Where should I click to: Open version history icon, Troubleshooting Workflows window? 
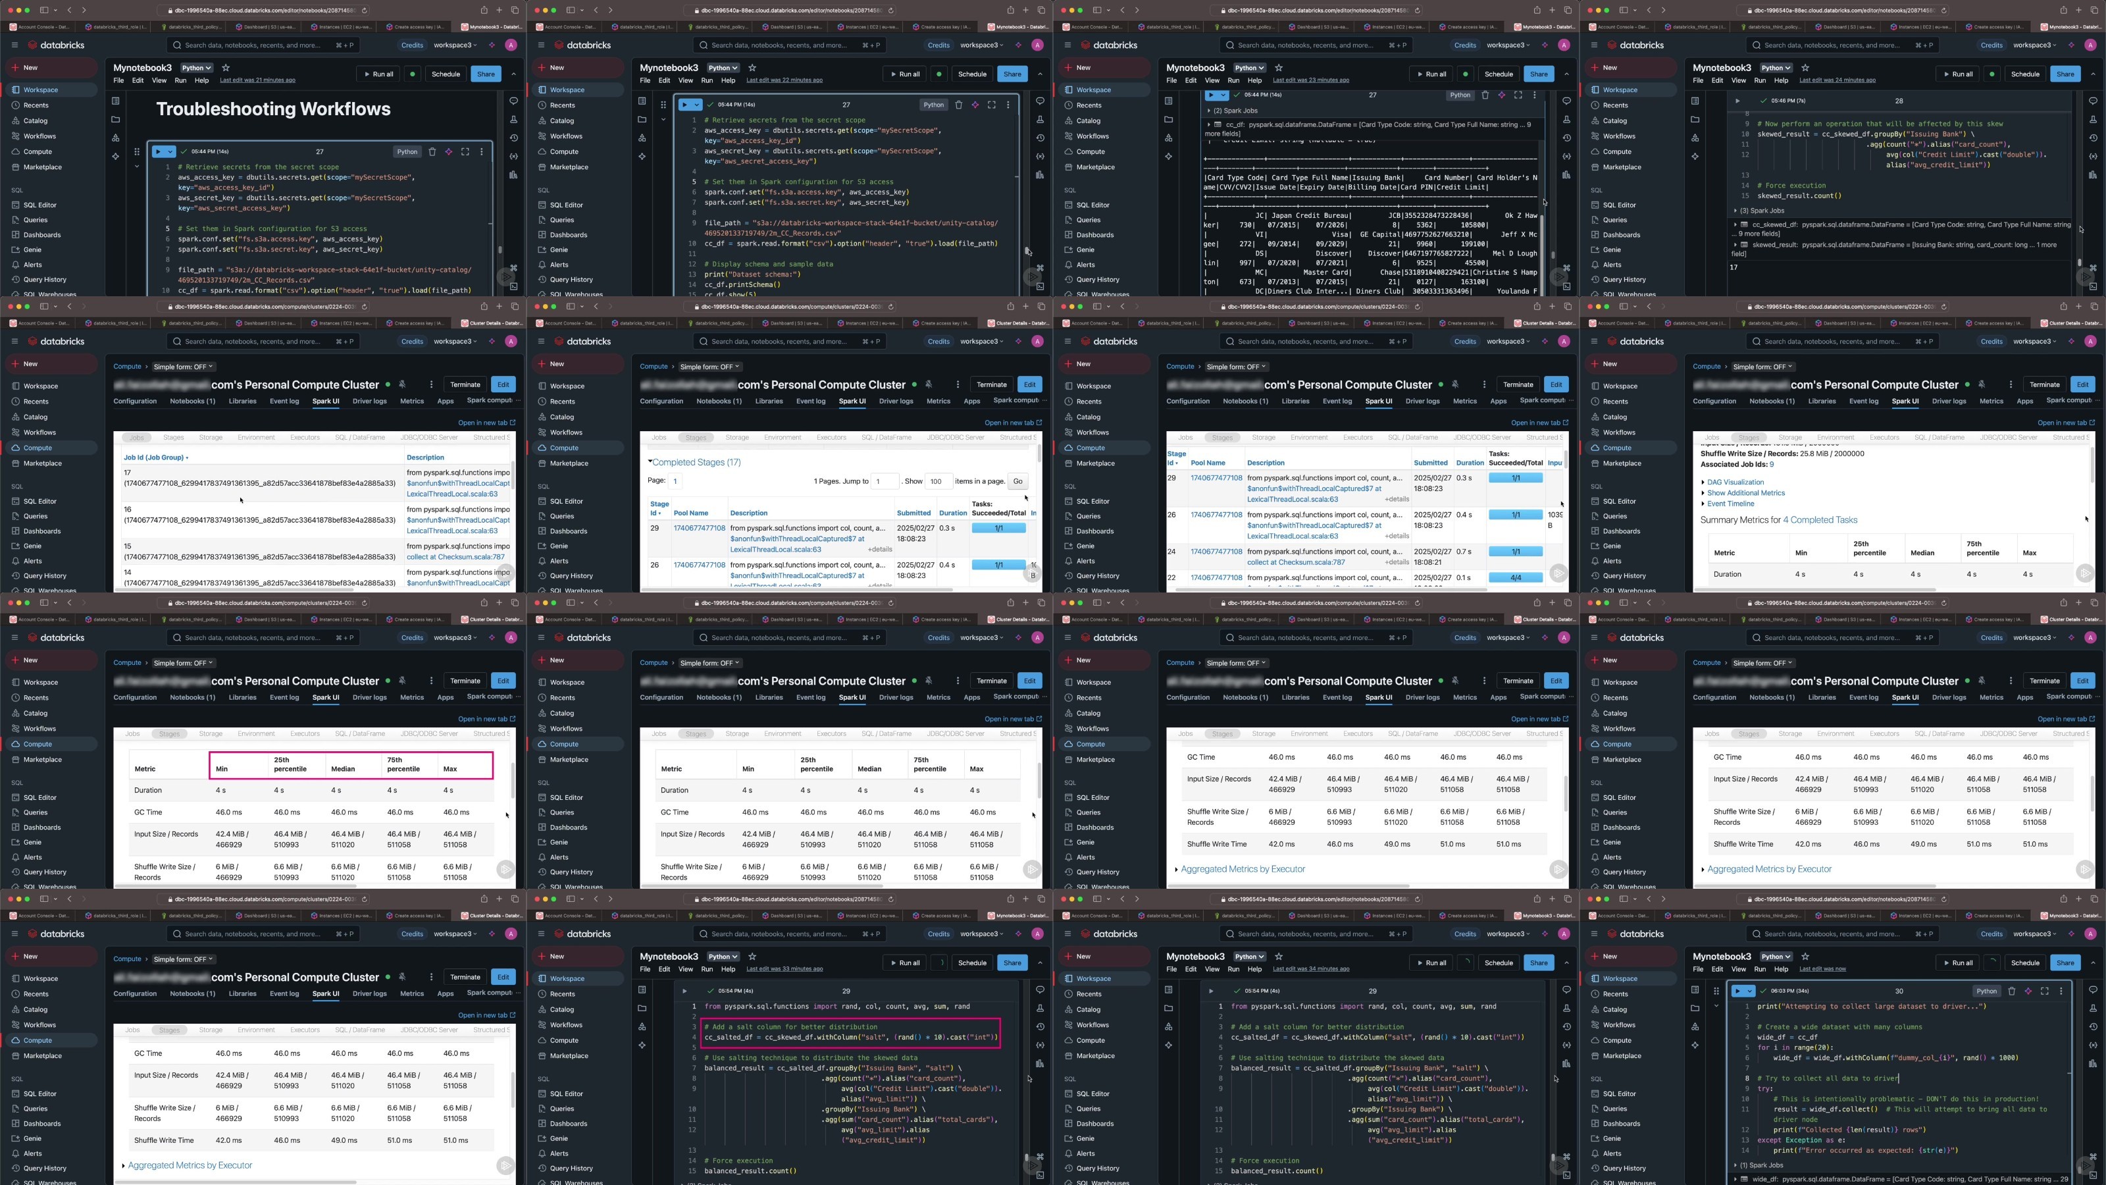point(513,138)
